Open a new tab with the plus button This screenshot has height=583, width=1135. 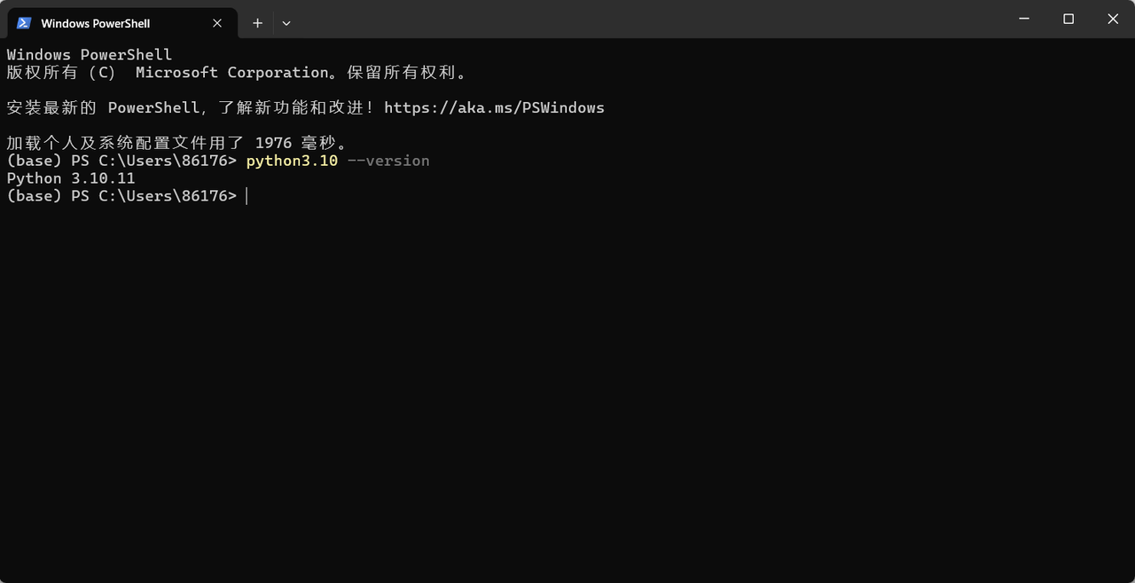(257, 23)
